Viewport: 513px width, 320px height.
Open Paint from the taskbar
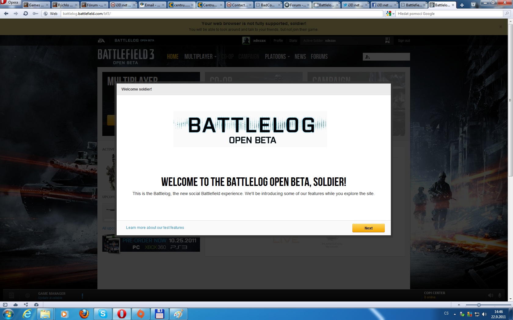(x=178, y=314)
